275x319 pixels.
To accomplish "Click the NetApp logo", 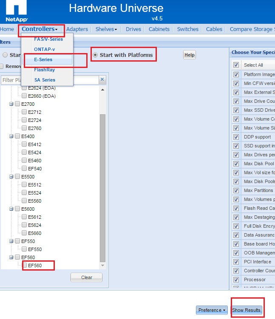I will [16, 11].
